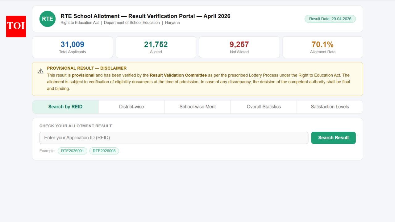The height and width of the screenshot is (222, 395).
Task: Click the 70.1% Allotment Rate card
Action: (x=322, y=47)
